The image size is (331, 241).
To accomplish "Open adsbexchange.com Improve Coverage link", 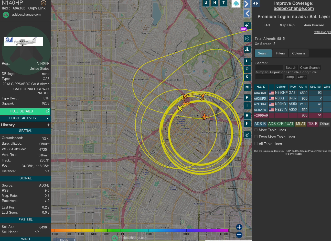I will (x=294, y=8).
